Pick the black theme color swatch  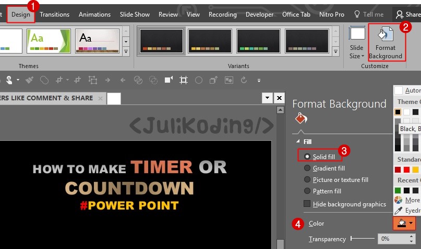(x=398, y=112)
